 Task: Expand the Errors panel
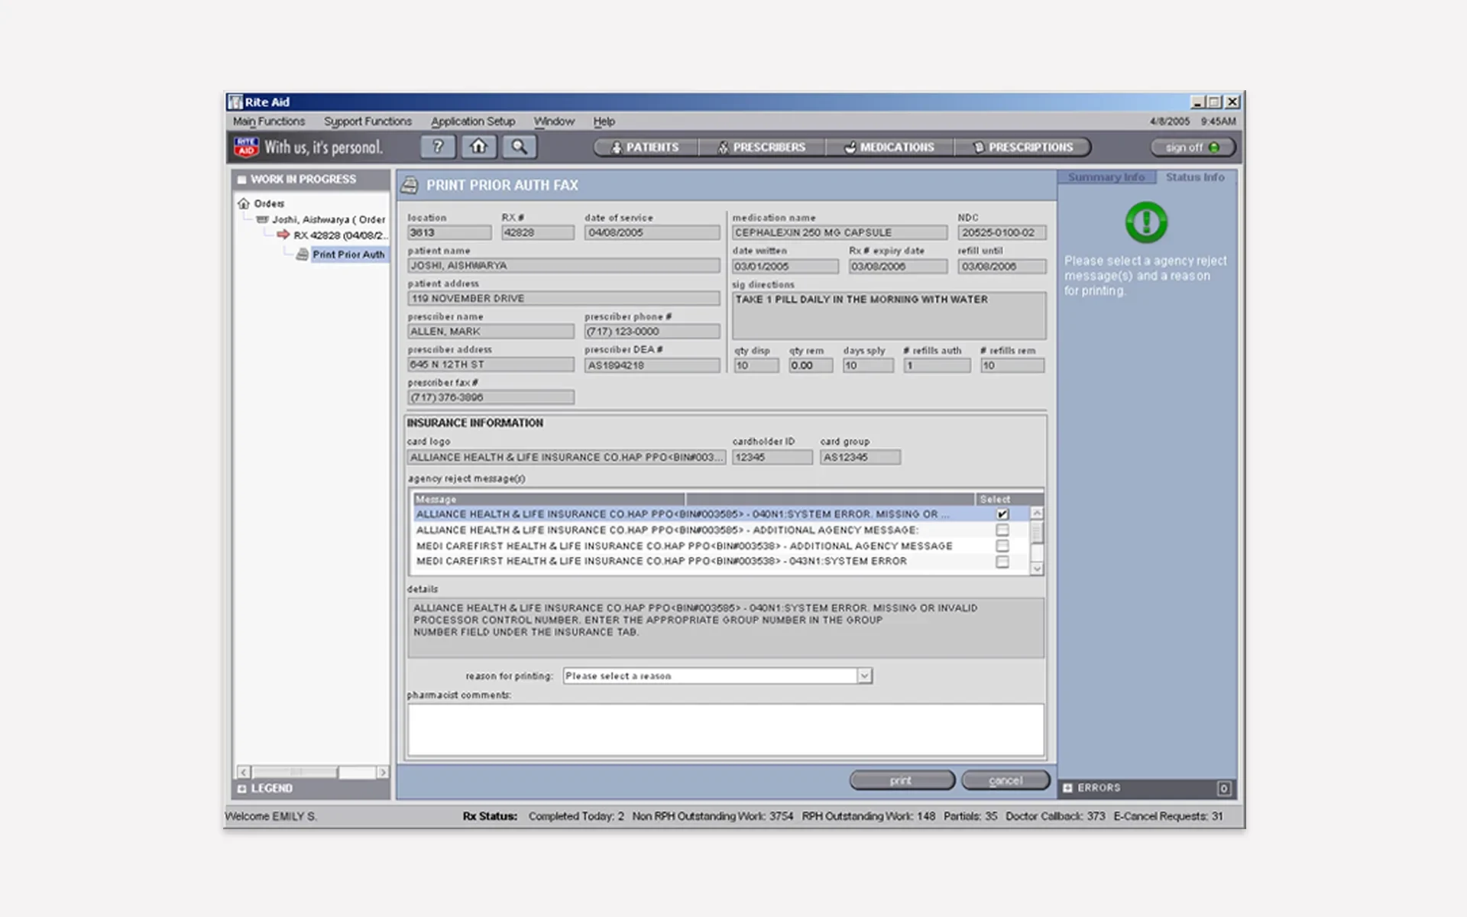[1067, 788]
